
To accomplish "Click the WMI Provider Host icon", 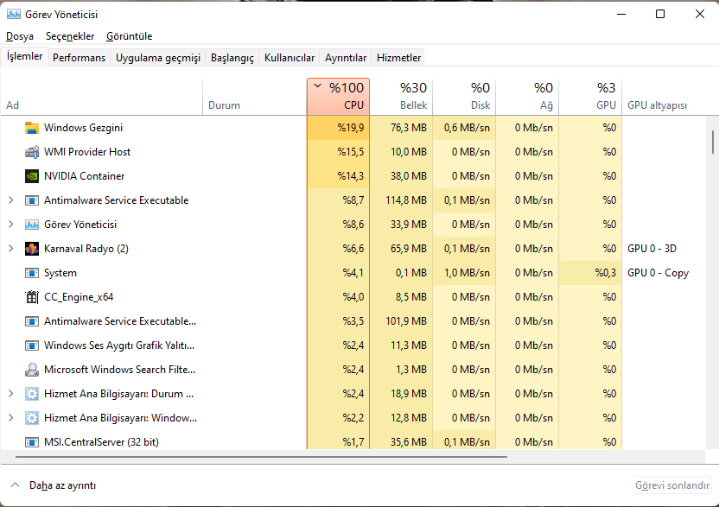I will (32, 152).
